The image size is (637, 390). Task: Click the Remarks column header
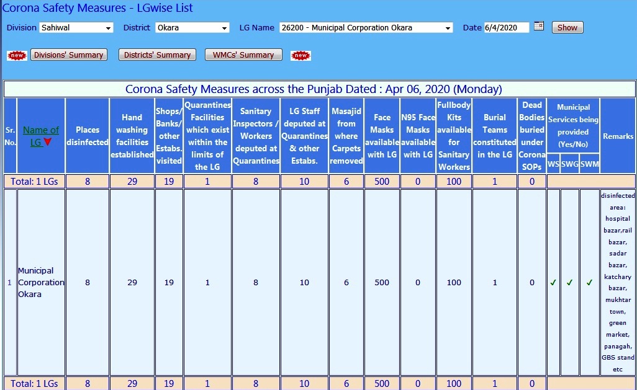point(618,136)
